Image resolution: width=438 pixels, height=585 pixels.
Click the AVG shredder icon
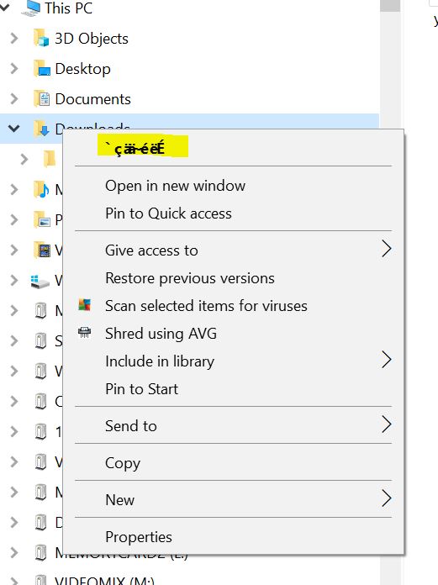click(x=84, y=332)
